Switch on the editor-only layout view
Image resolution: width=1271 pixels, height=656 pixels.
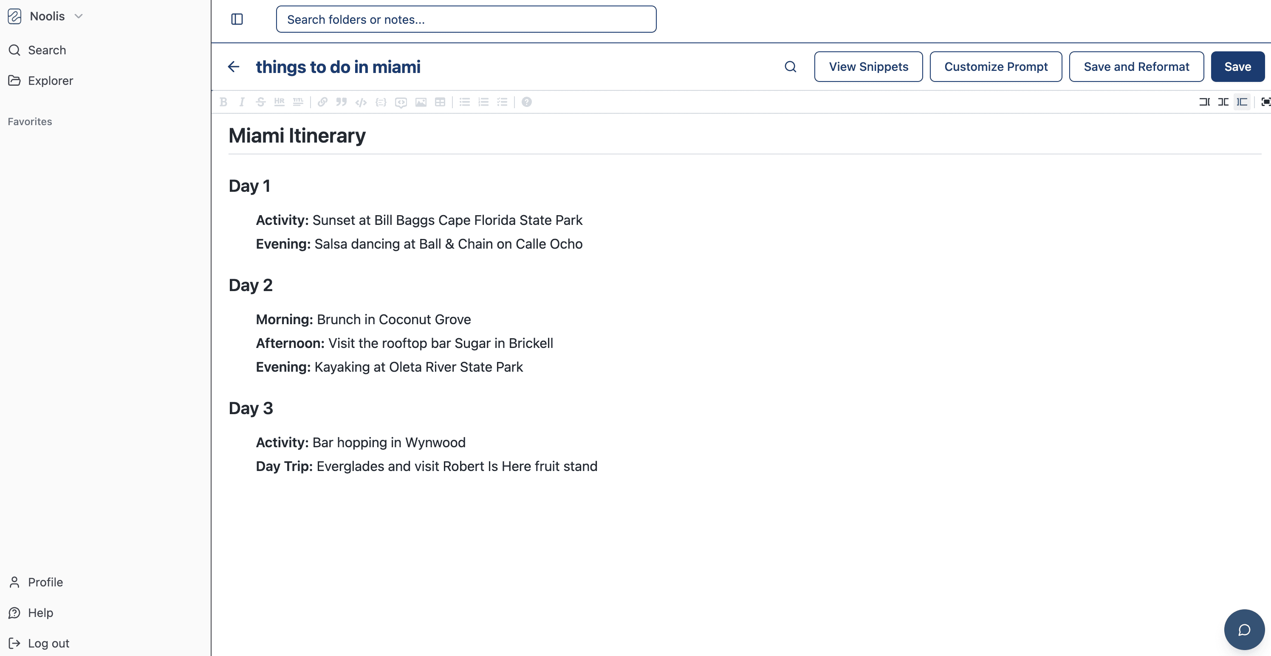pyautogui.click(x=1243, y=102)
